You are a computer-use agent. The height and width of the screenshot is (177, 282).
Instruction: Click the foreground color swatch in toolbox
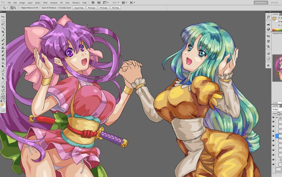[2, 104]
